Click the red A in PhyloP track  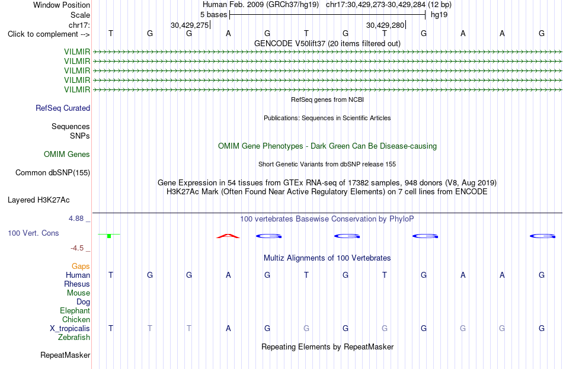(x=228, y=236)
